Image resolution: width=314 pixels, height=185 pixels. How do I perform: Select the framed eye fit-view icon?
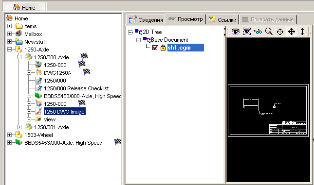[x=247, y=32]
